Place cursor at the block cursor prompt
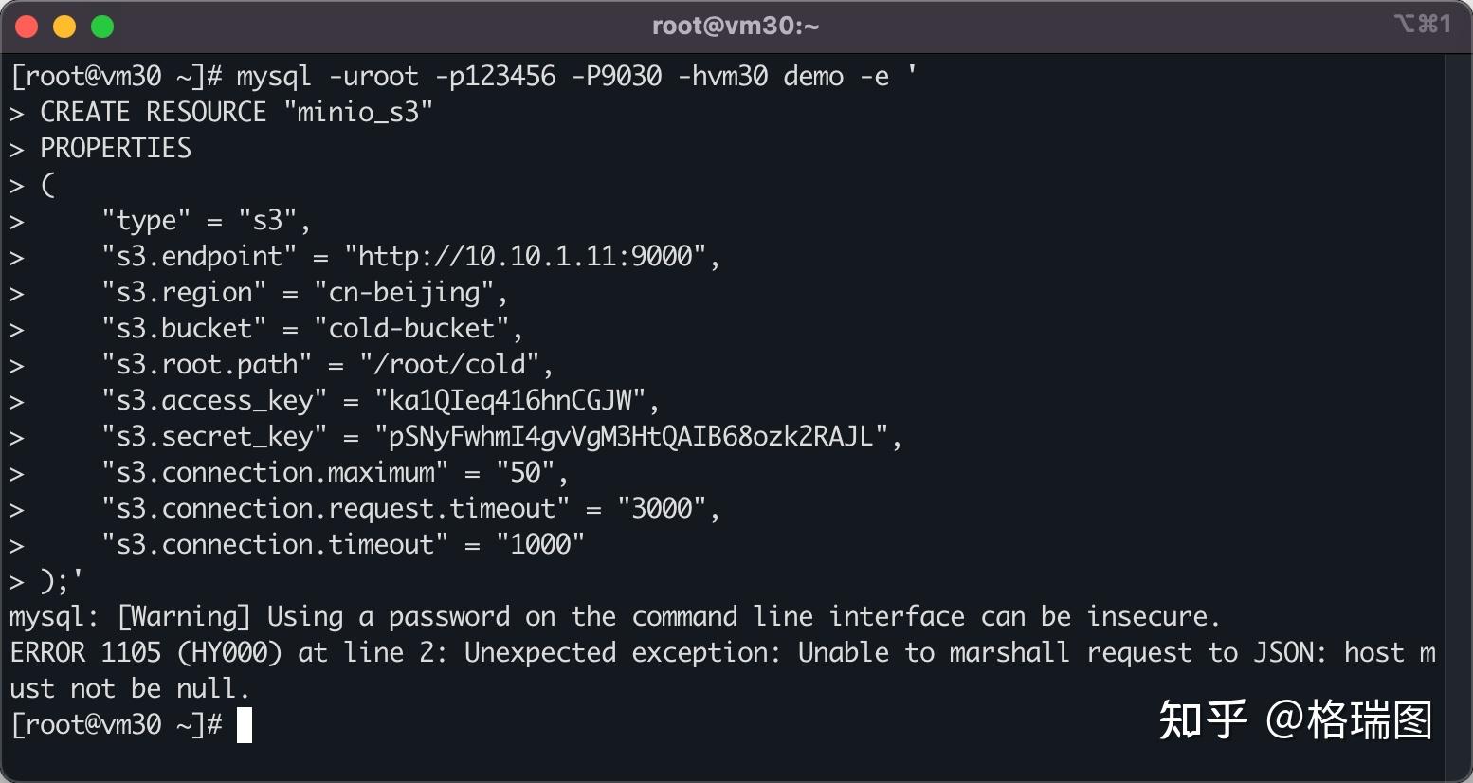 point(245,725)
